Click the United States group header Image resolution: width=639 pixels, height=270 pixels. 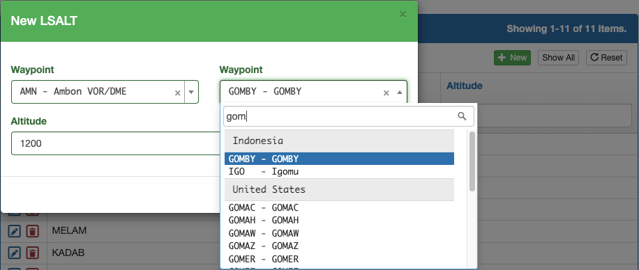(339, 189)
